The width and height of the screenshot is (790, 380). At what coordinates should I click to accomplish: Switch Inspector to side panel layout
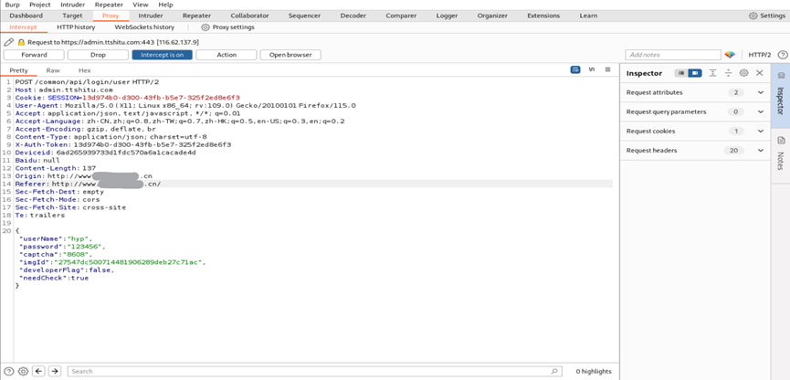pyautogui.click(x=695, y=73)
